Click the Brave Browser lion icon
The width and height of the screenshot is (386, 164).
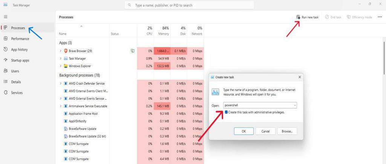click(x=66, y=51)
